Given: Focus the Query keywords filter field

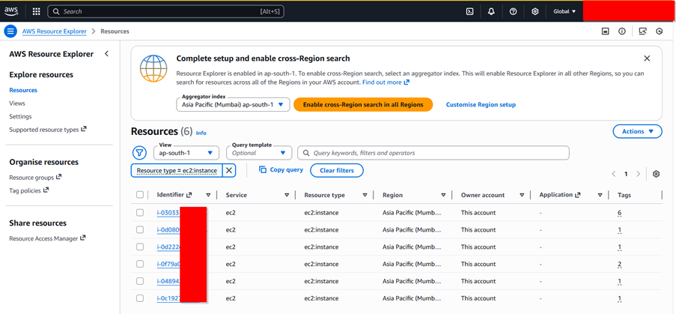Looking at the screenshot, I should click(433, 153).
